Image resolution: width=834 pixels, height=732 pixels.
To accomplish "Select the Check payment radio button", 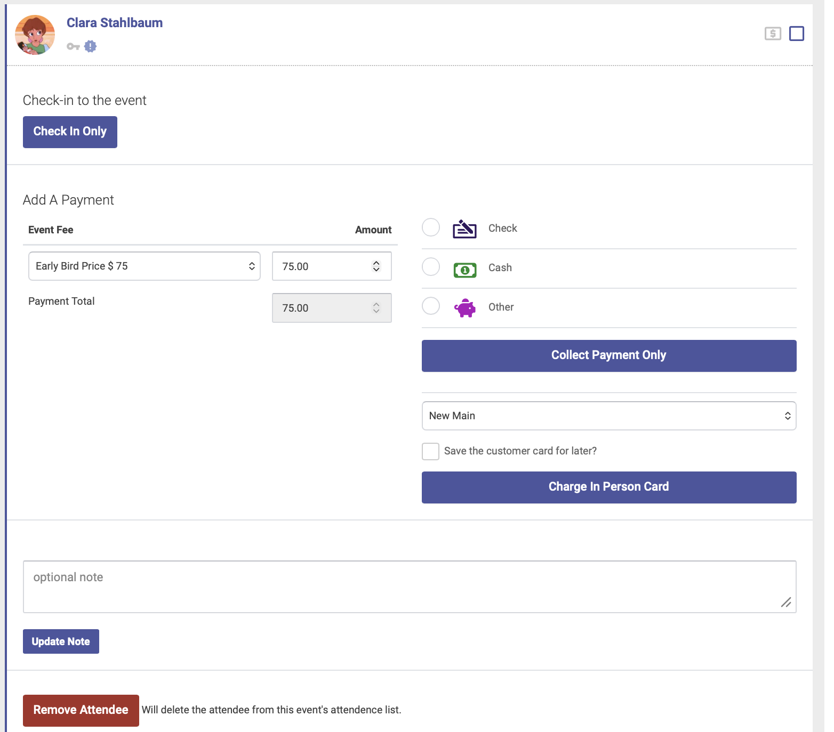I will pos(431,227).
